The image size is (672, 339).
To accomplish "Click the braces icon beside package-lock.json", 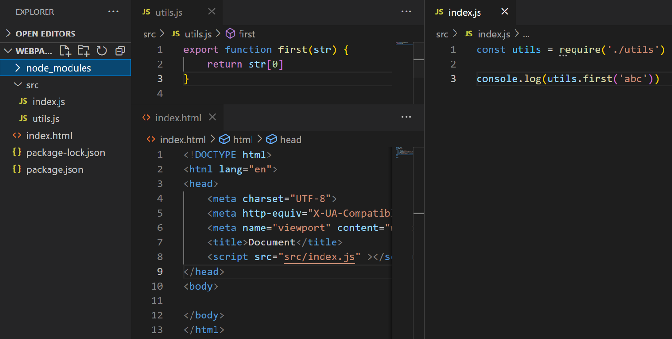I will tap(17, 152).
